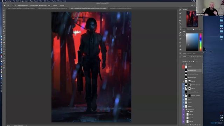Select the Zoom tool in the toolbar
The height and width of the screenshot is (126, 224).
pos(4,56)
